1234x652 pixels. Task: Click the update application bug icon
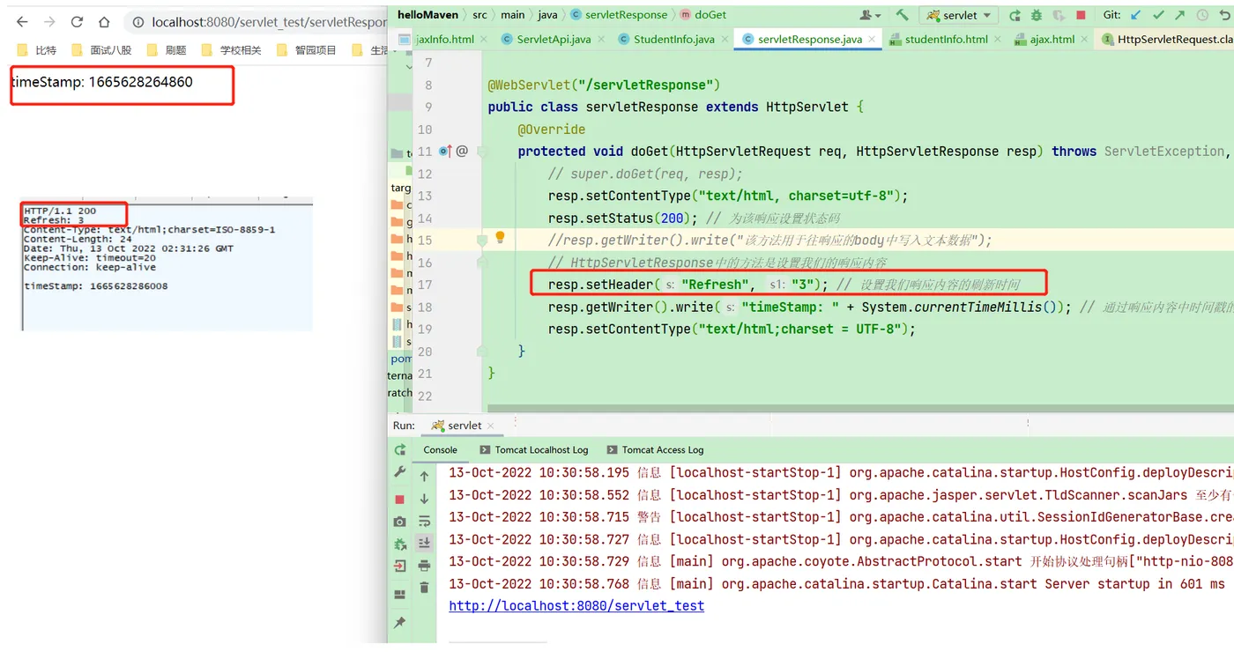[399, 545]
